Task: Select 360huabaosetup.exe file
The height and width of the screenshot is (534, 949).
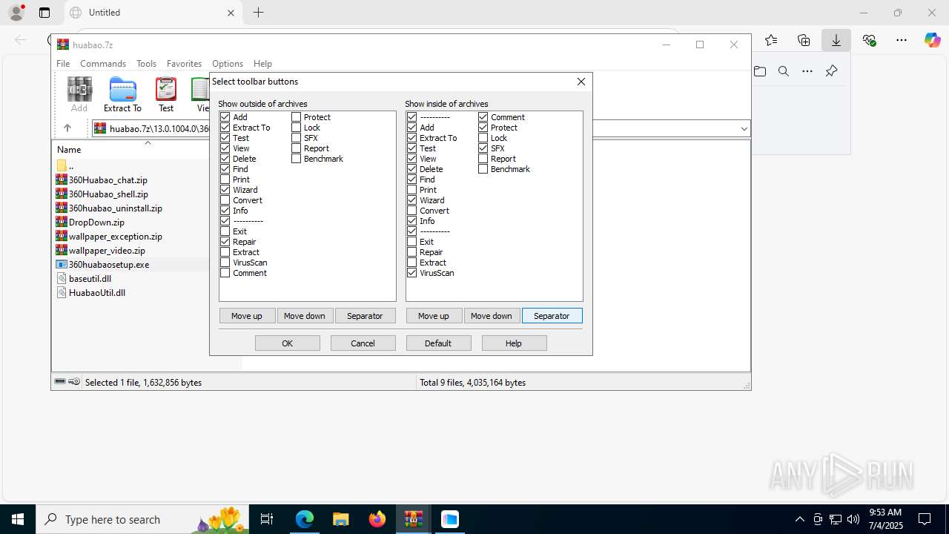Action: [109, 264]
